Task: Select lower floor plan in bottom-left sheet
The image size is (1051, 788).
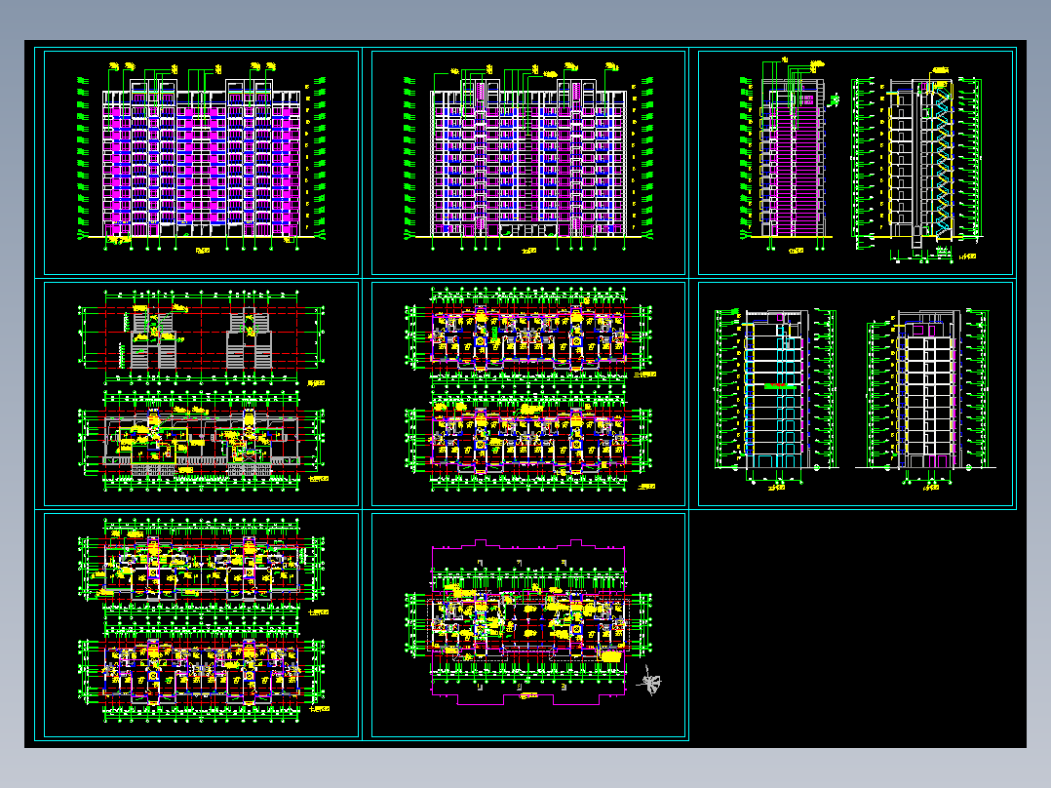Action: 203,672
